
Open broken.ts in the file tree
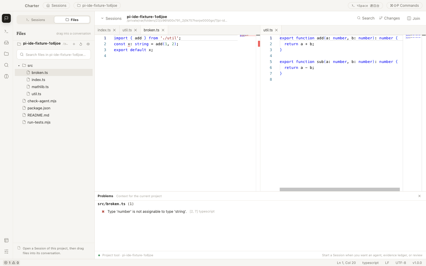[54, 72]
